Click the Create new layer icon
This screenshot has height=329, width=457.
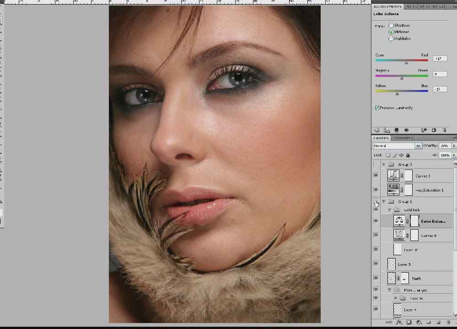[438, 323]
